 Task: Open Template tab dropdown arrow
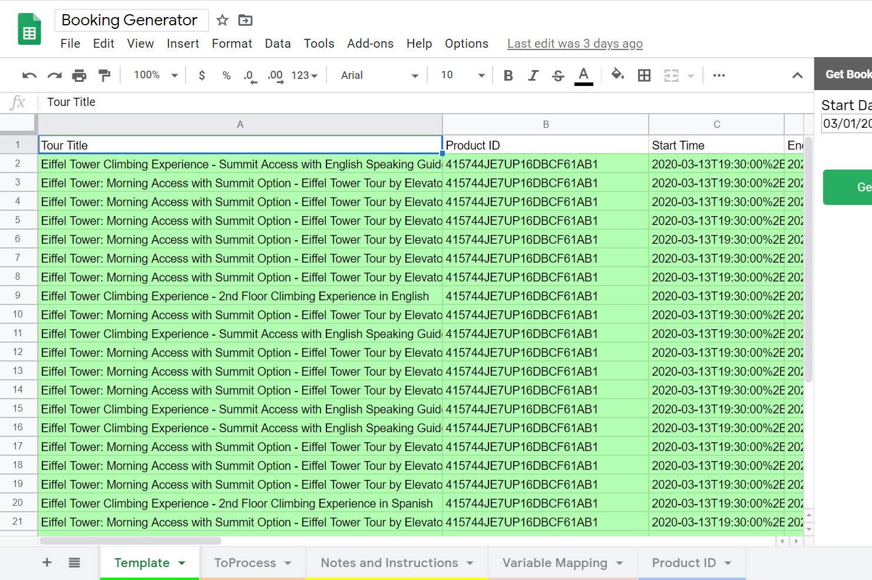182,563
